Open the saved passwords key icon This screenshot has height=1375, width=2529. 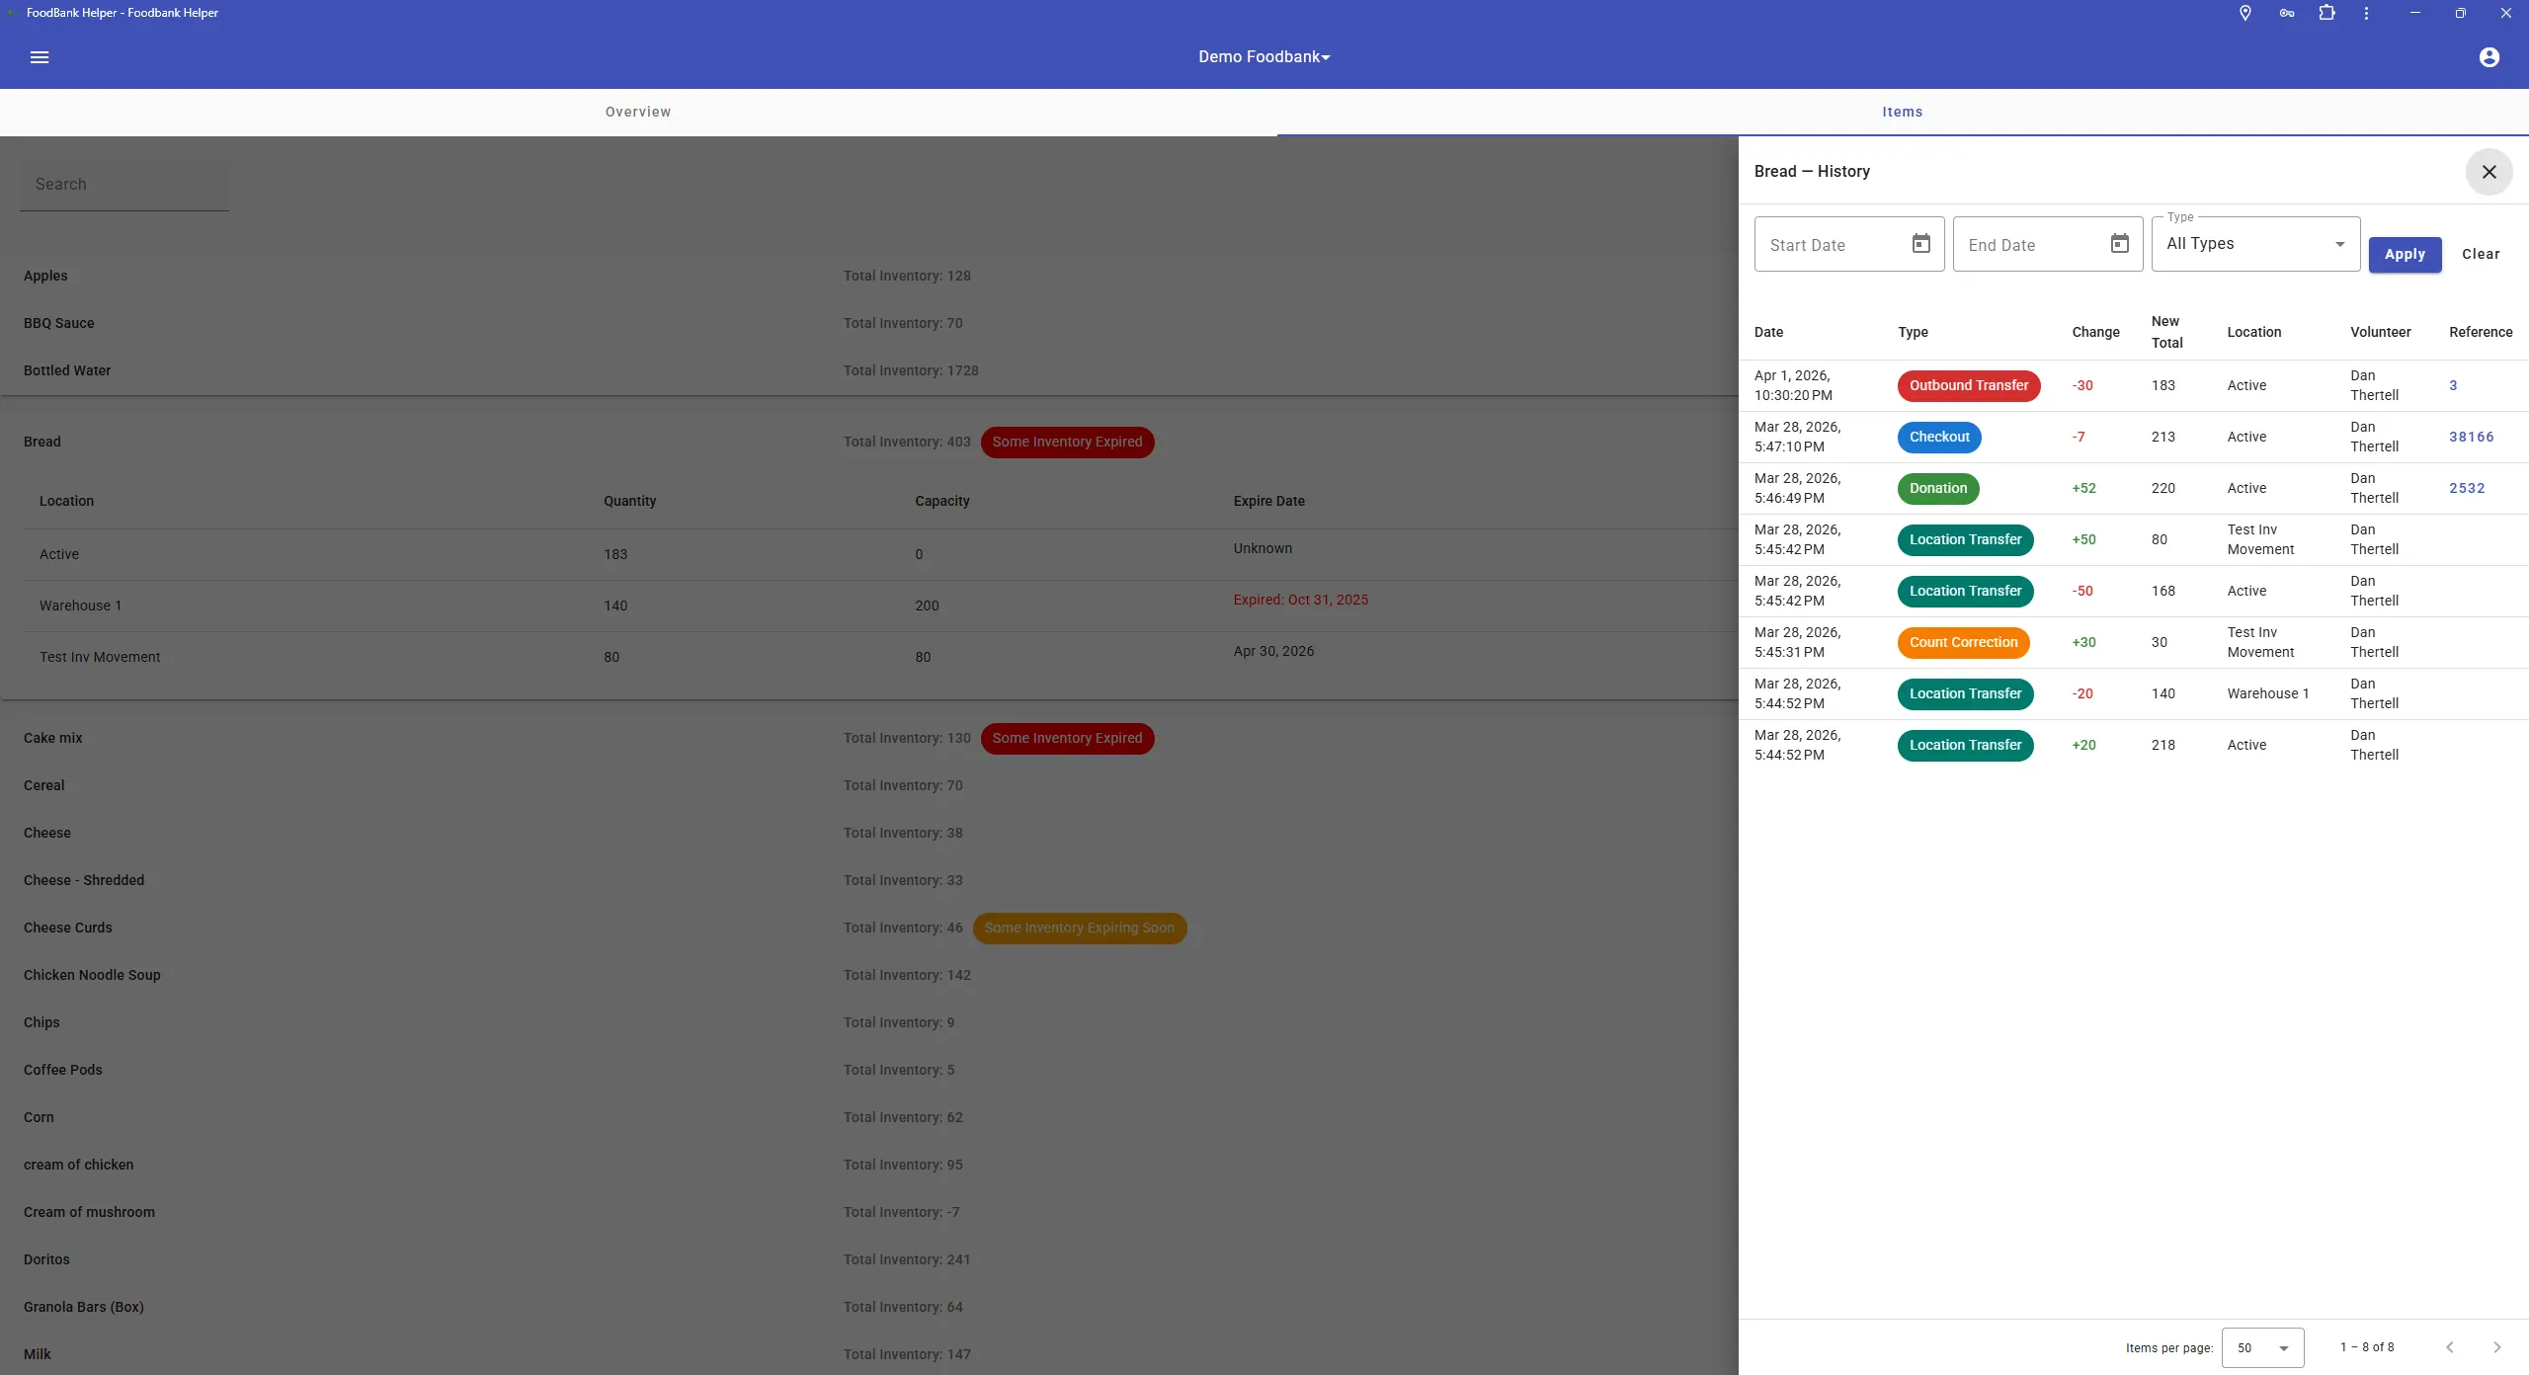(2286, 13)
